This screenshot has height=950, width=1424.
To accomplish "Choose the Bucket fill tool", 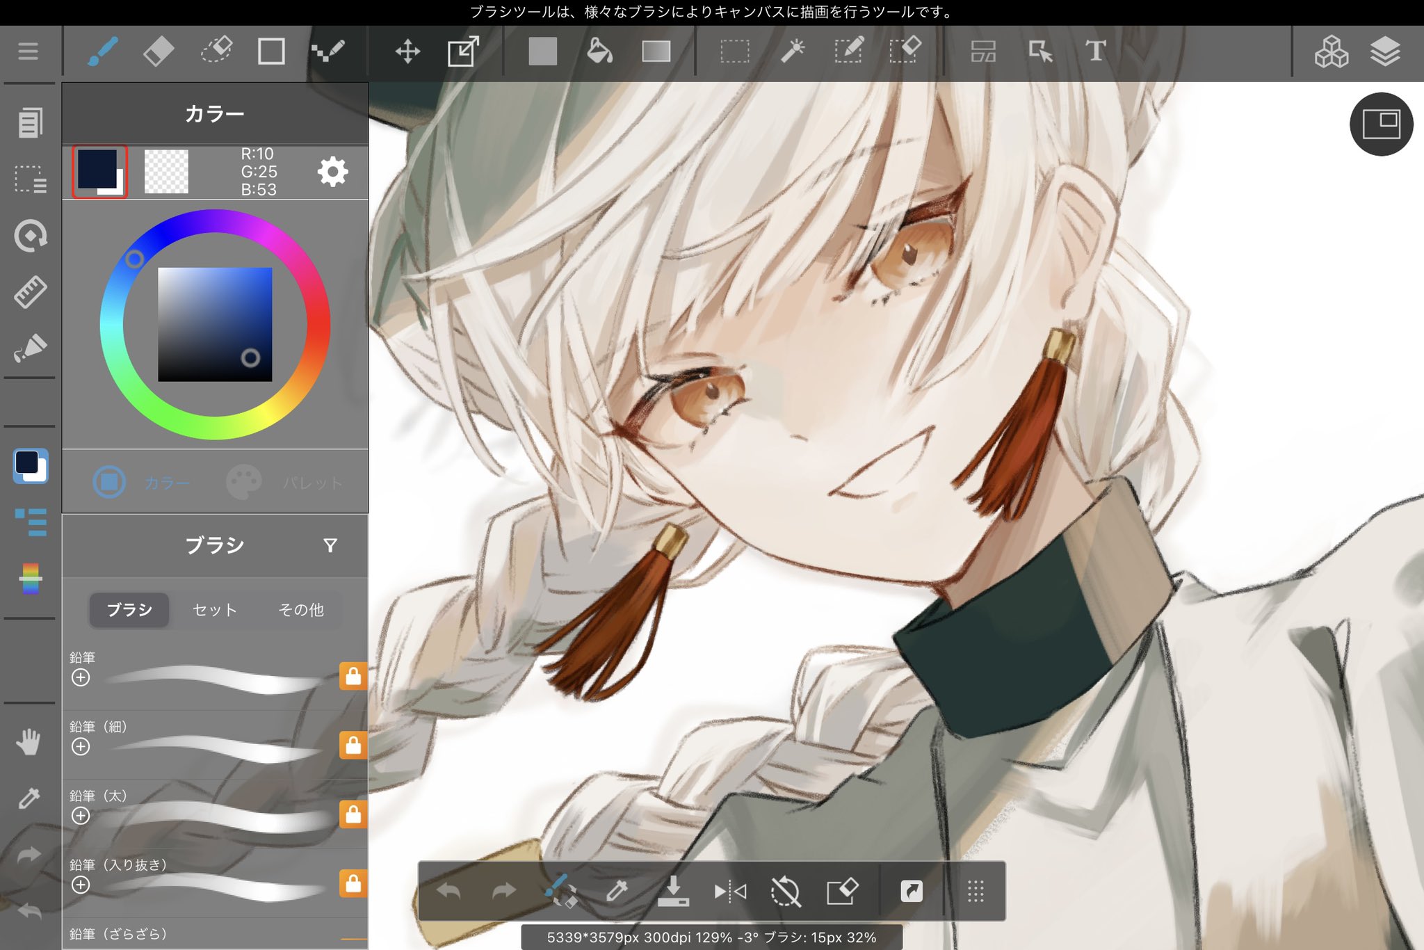I will [x=599, y=51].
